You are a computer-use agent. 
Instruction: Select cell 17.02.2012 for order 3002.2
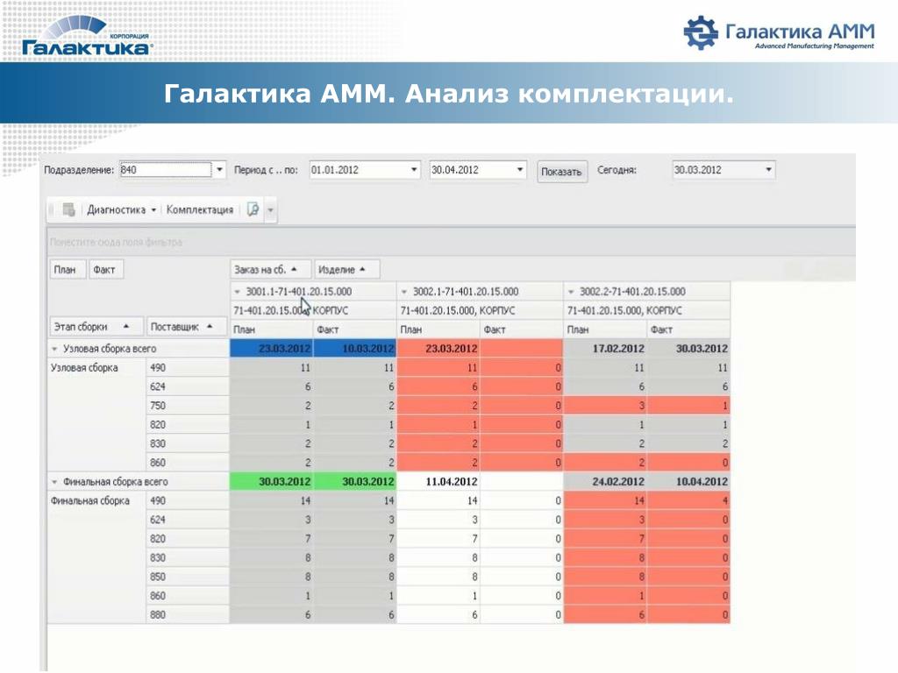pyautogui.click(x=605, y=349)
